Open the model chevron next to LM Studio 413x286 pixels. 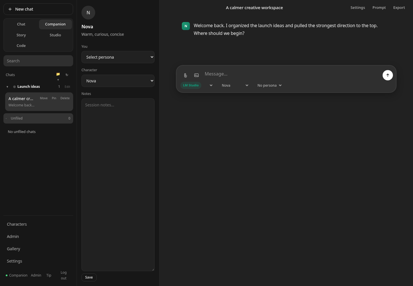tap(211, 85)
